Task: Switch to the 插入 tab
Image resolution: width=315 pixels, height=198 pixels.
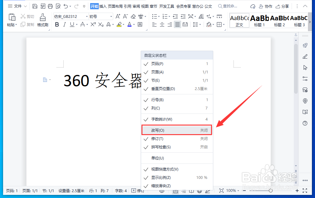Action: pos(103,6)
